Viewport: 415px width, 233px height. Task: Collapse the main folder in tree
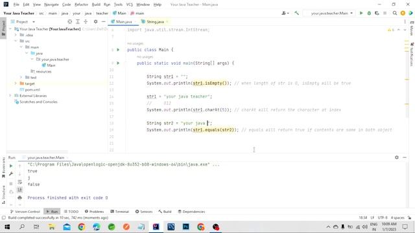tap(21, 47)
